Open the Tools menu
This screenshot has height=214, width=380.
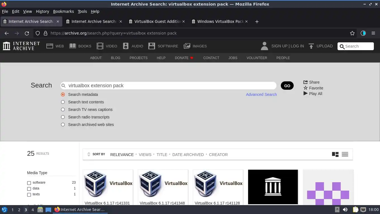82,11
